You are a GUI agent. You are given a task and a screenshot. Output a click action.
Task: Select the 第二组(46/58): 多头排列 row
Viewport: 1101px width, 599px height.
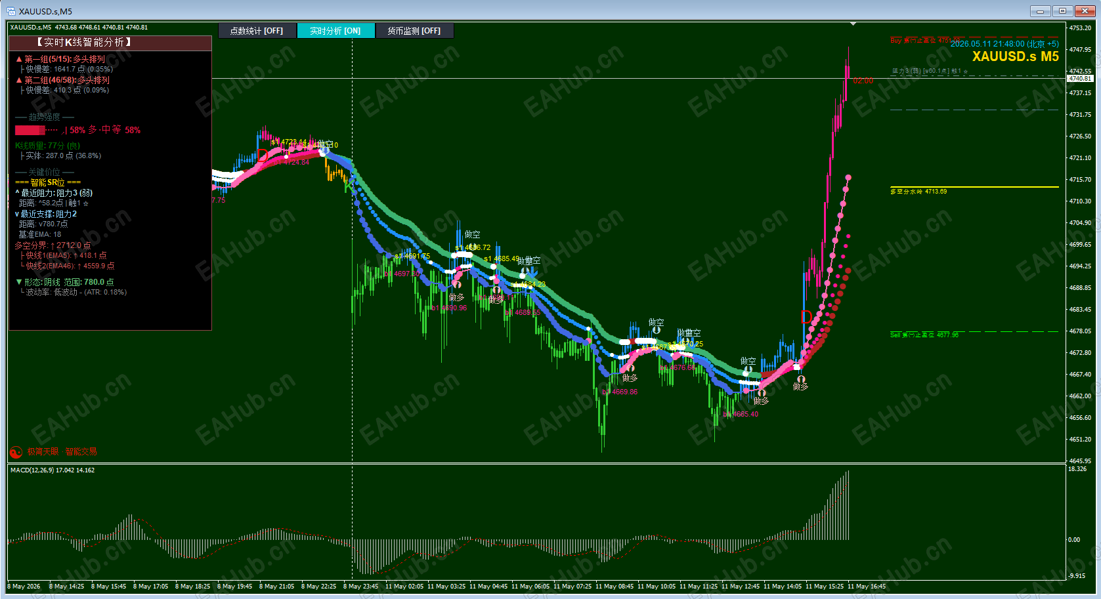pos(62,80)
